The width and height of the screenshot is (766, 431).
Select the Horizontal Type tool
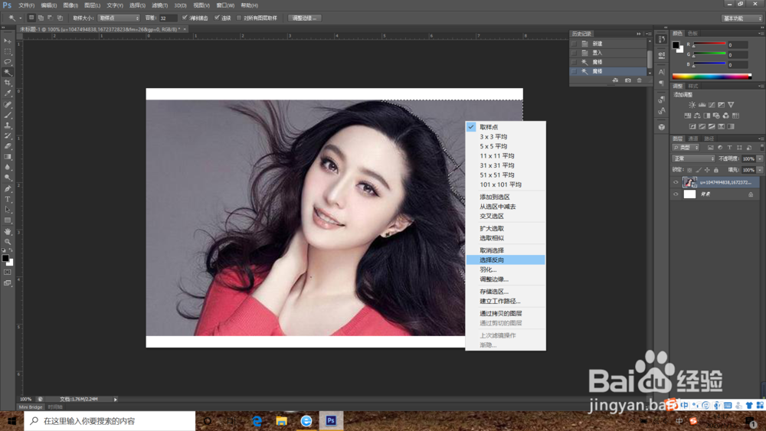pyautogui.click(x=8, y=199)
